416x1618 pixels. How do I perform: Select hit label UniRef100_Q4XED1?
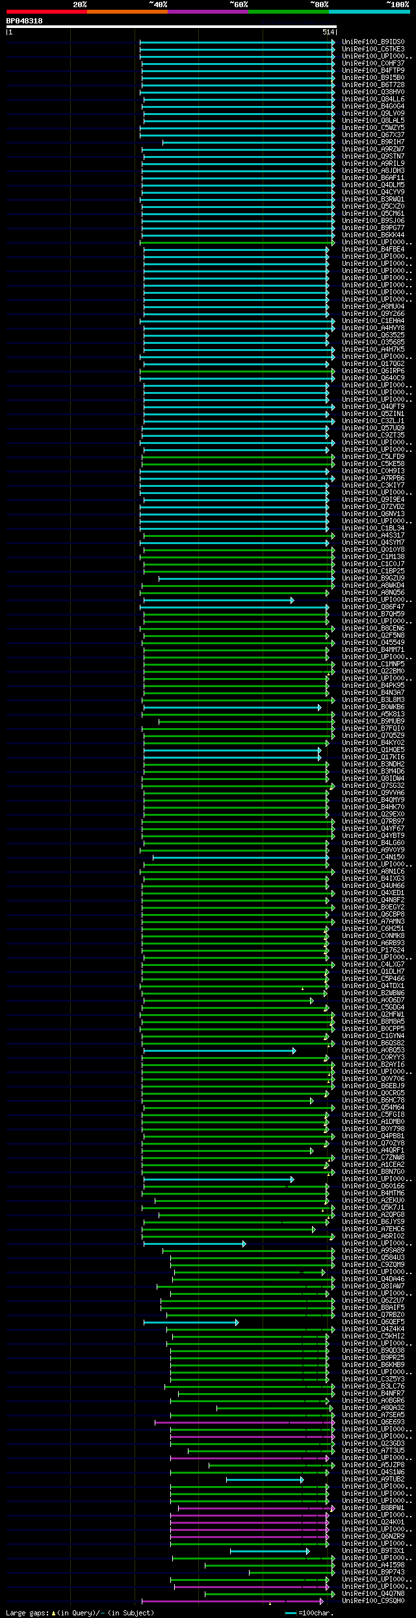pyautogui.click(x=373, y=893)
